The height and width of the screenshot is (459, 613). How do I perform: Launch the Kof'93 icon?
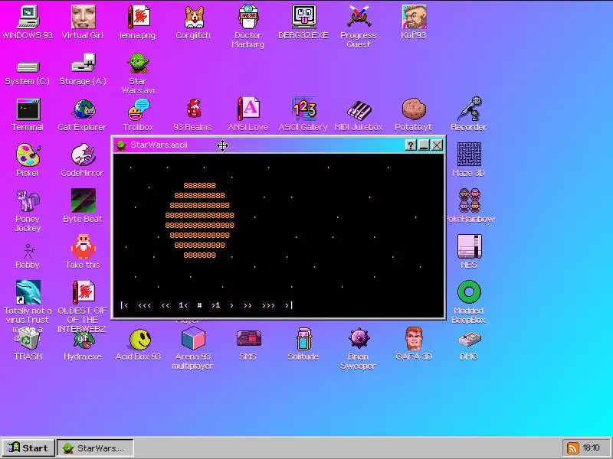pos(414,22)
